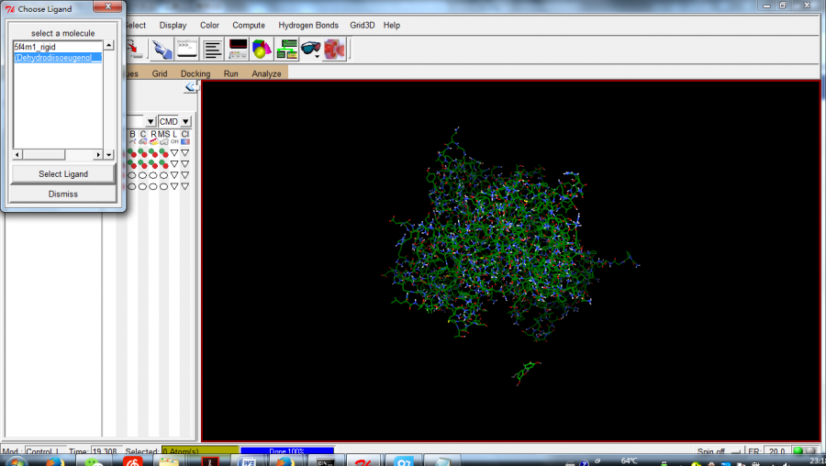The image size is (826, 466).
Task: Open the Docking tab
Action: click(195, 73)
